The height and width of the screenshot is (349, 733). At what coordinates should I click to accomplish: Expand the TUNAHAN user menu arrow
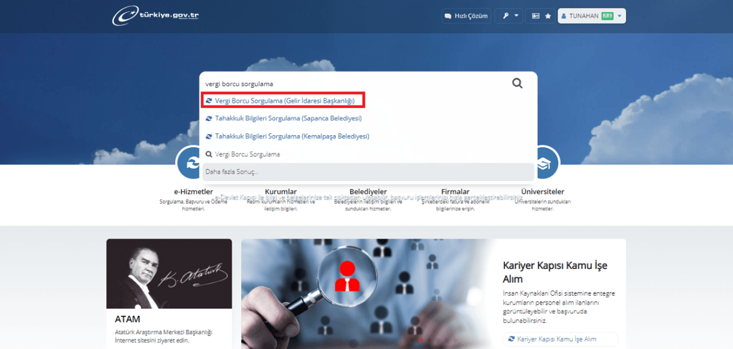pos(619,16)
